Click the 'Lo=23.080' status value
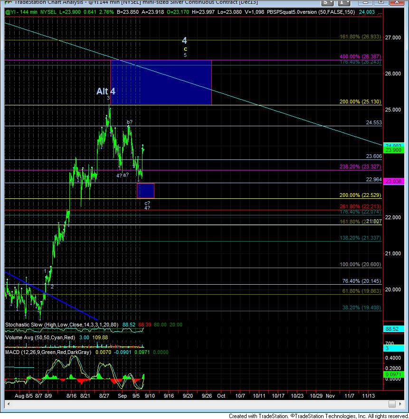This screenshot has height=419, width=409. pos(229,12)
